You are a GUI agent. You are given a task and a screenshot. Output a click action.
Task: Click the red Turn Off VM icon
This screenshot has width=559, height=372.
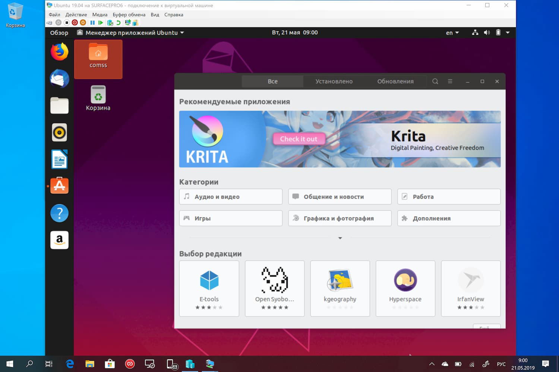point(74,22)
